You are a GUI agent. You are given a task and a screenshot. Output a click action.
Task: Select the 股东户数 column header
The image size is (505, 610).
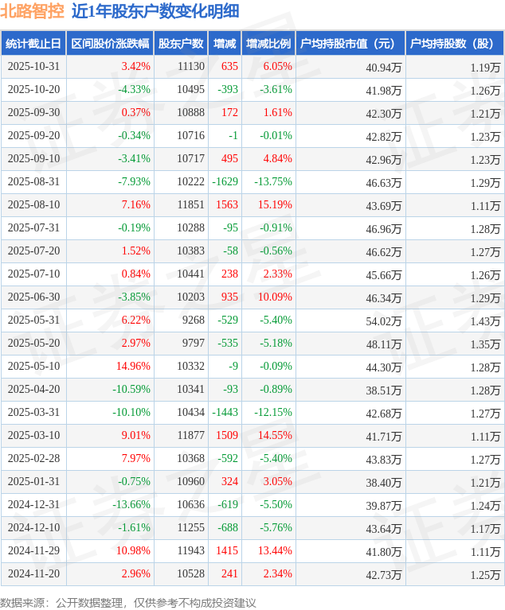coord(181,44)
